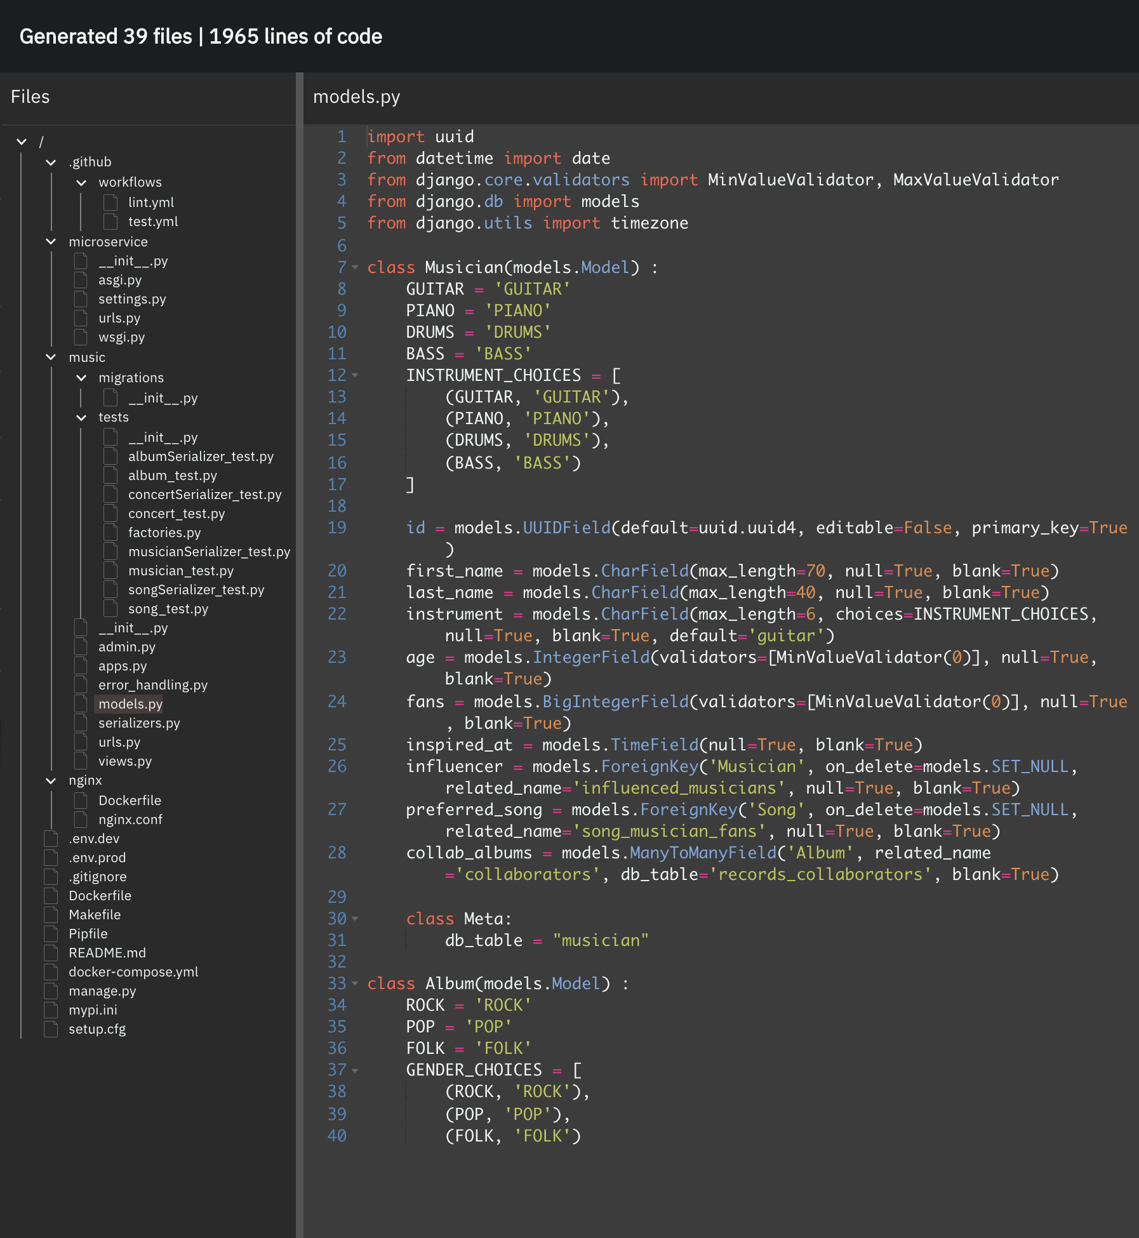1139x1238 pixels.
Task: Fold the Album class at line 33
Action: (x=355, y=983)
